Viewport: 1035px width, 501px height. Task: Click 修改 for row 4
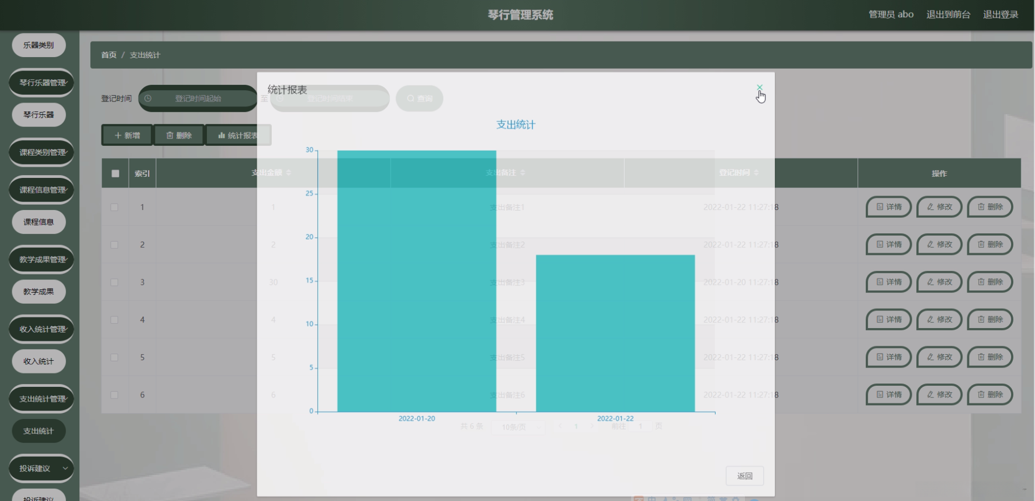(940, 320)
